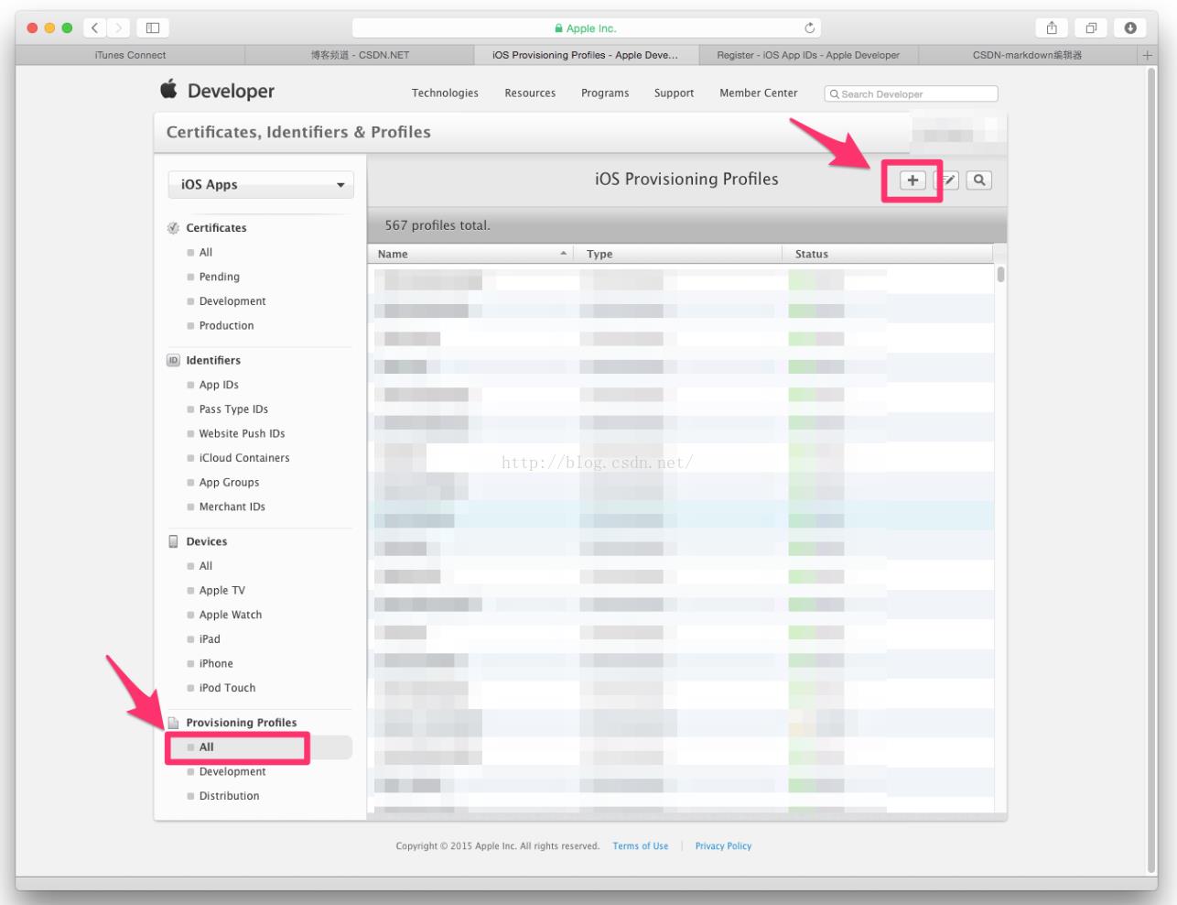Click the Certificates section icon

[x=173, y=228]
